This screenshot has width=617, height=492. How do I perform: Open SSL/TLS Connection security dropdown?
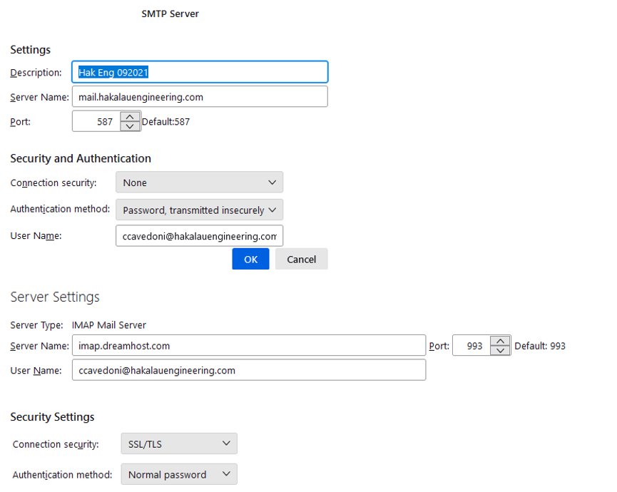point(178,444)
